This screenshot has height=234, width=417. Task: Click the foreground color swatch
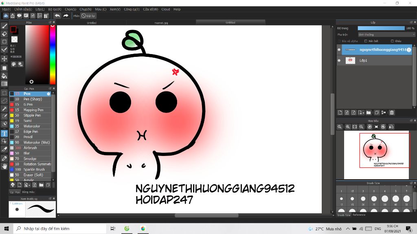point(13,29)
